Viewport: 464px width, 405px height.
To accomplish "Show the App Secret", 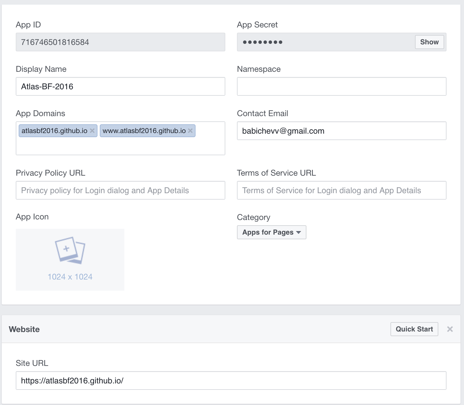I will point(429,42).
